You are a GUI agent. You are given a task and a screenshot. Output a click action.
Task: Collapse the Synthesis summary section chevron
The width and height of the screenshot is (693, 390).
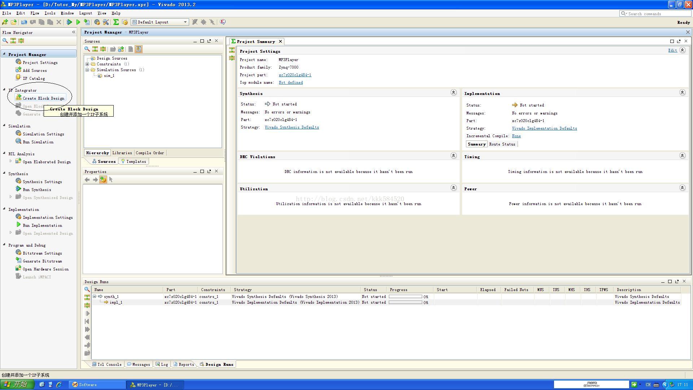pos(453,92)
